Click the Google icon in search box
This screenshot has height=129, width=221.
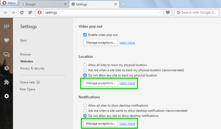[x=178, y=12]
